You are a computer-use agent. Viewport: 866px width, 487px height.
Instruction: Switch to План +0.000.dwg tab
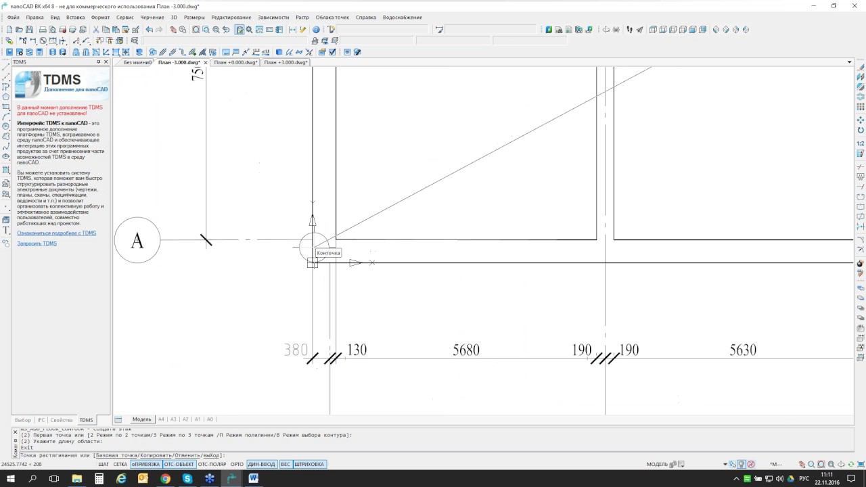click(x=235, y=62)
